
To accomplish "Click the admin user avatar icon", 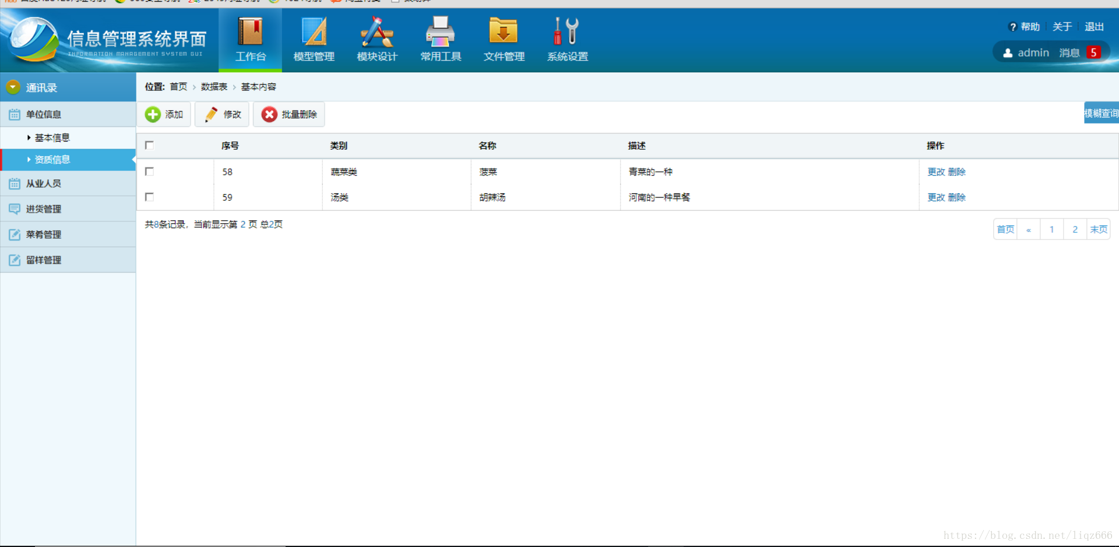I will (1008, 53).
